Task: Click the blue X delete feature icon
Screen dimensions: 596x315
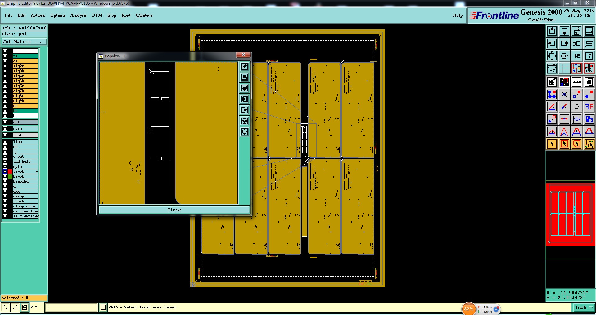Action: [564, 94]
